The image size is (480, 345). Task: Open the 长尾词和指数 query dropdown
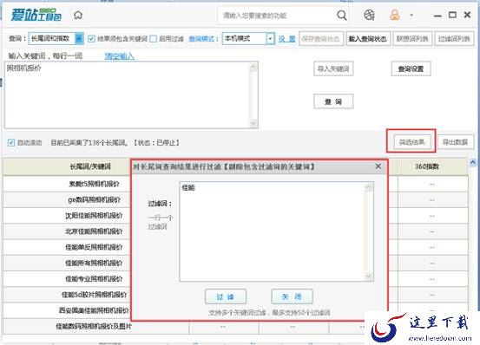79,39
